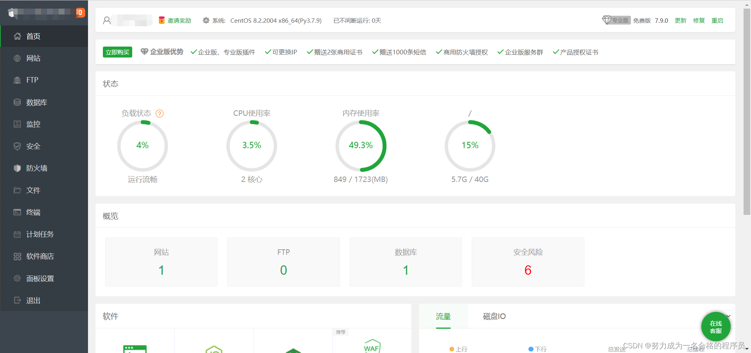Click the firewall shield icon beside 防火墙

pos(17,168)
